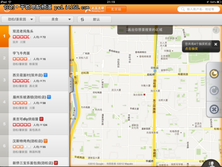The image size is (222, 167).
Task: Open the 默认 sort order selector
Action: (95, 19)
